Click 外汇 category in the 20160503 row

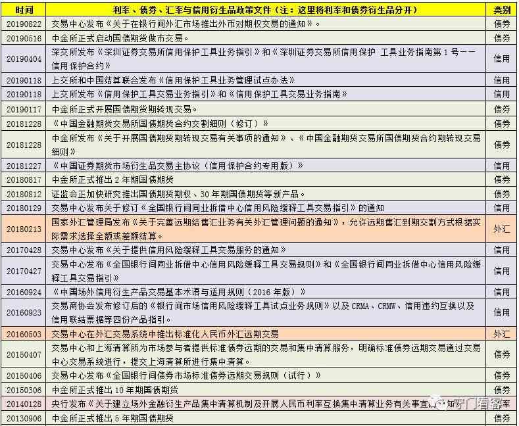coord(502,334)
